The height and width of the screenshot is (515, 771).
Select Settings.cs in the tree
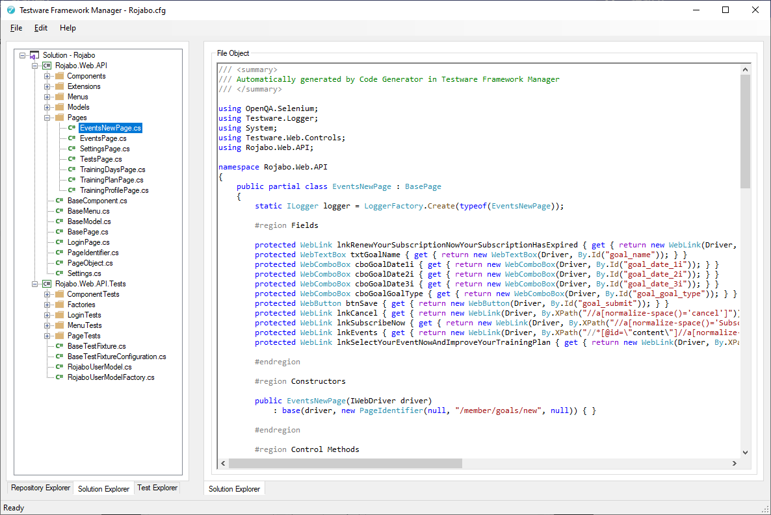(84, 273)
